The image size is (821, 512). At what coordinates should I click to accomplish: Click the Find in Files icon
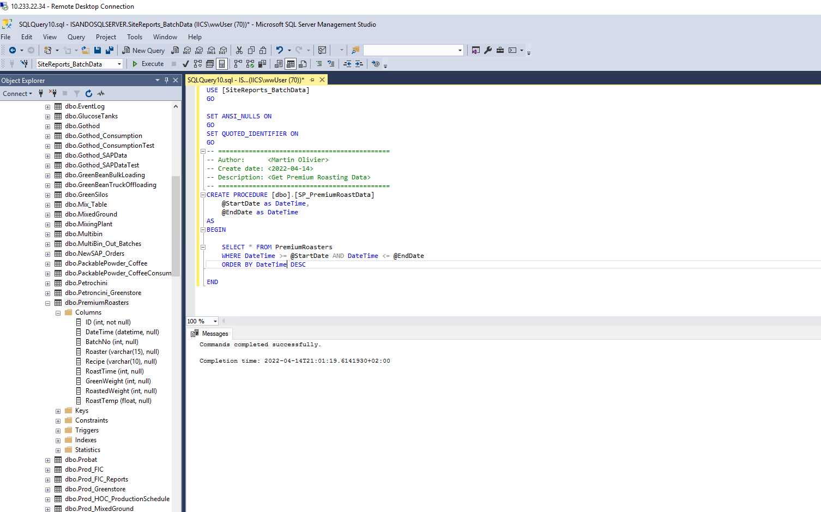pos(355,50)
